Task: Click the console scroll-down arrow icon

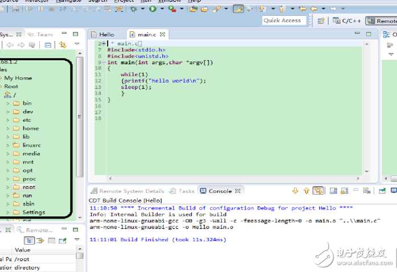Action: tap(295, 191)
